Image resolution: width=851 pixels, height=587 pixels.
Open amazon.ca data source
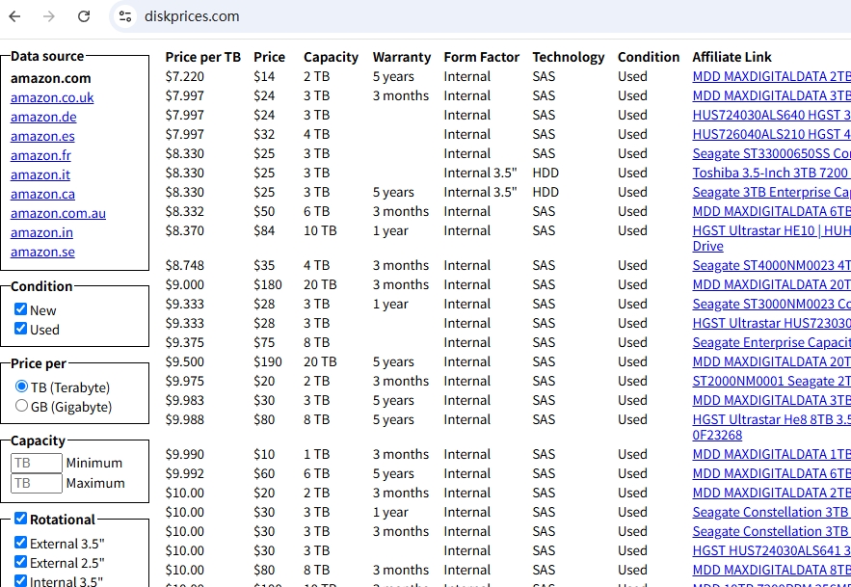coord(42,194)
